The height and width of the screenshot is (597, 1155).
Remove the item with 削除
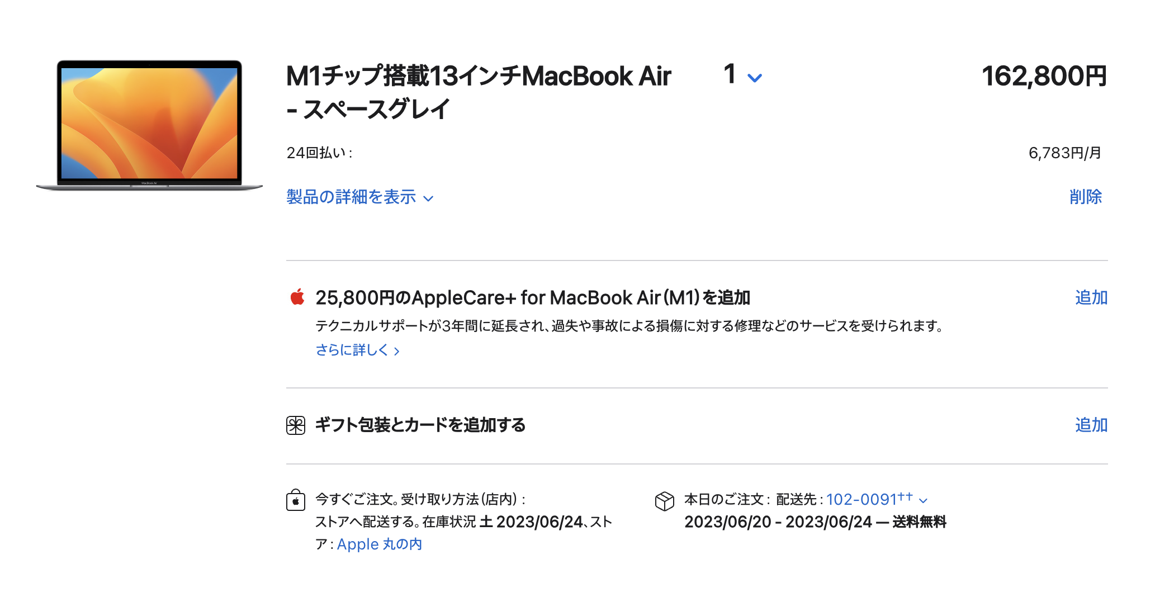(1085, 197)
